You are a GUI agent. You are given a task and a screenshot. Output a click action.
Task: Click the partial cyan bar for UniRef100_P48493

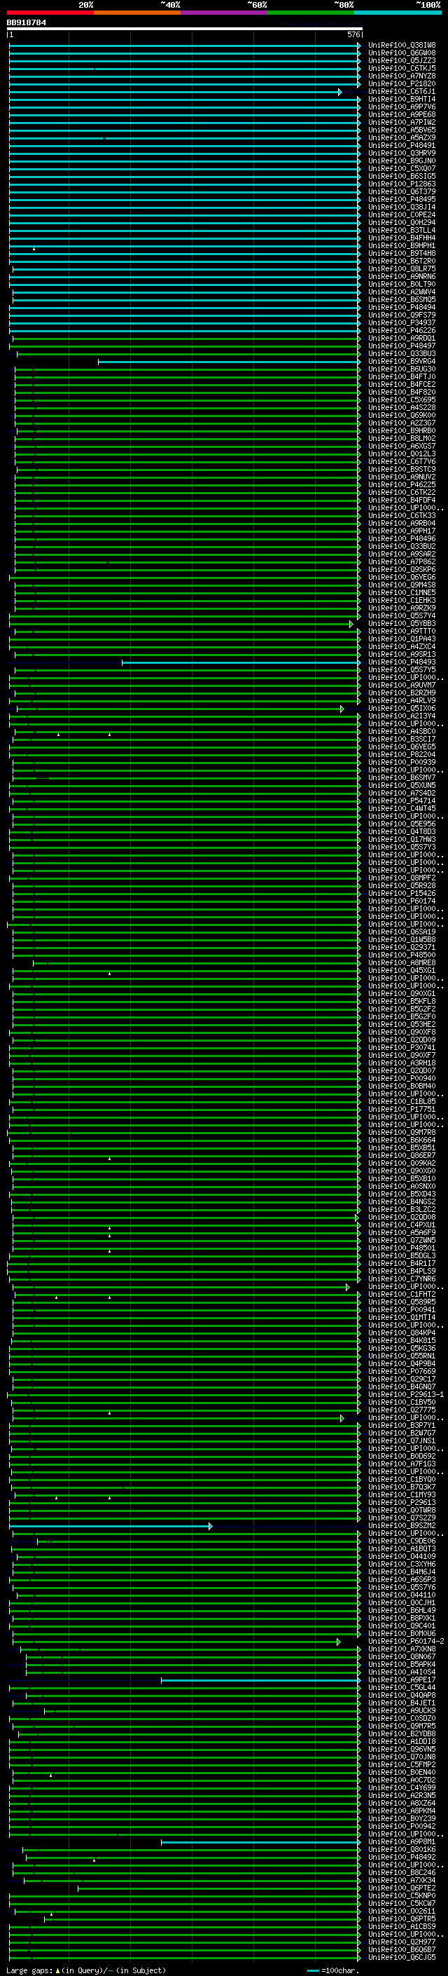point(241,663)
